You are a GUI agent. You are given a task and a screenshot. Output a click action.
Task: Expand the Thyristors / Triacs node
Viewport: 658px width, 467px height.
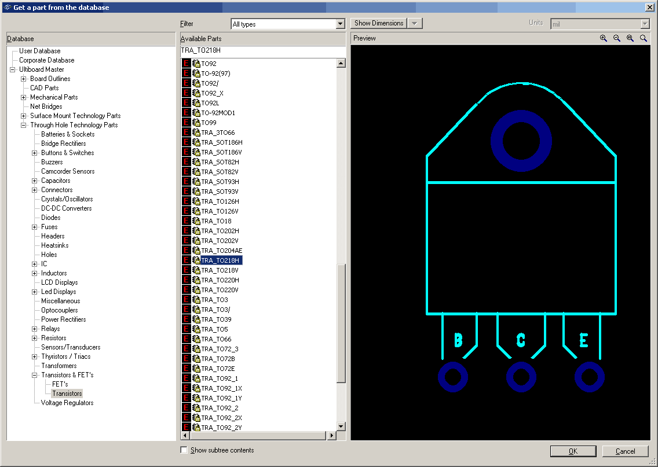[x=34, y=356]
